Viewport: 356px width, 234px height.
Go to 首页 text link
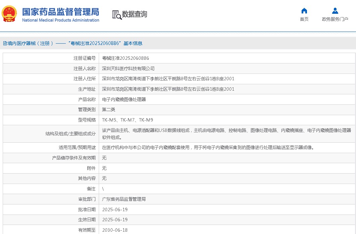point(304,19)
